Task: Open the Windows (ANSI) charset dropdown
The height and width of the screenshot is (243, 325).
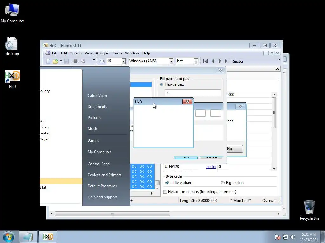Action: click(171, 61)
